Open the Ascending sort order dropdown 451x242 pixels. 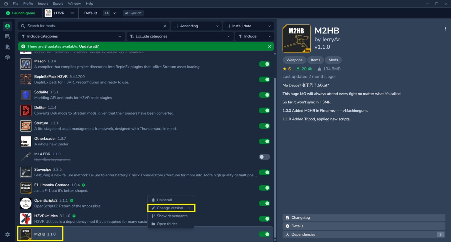(196, 26)
